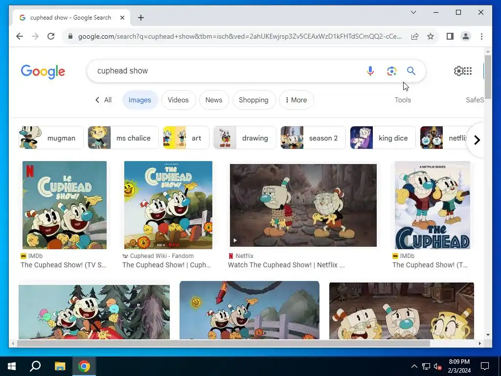Click the address bar URL
The image size is (501, 376).
point(240,36)
